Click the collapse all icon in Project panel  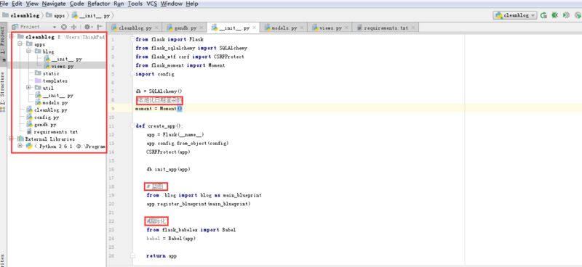click(73, 27)
